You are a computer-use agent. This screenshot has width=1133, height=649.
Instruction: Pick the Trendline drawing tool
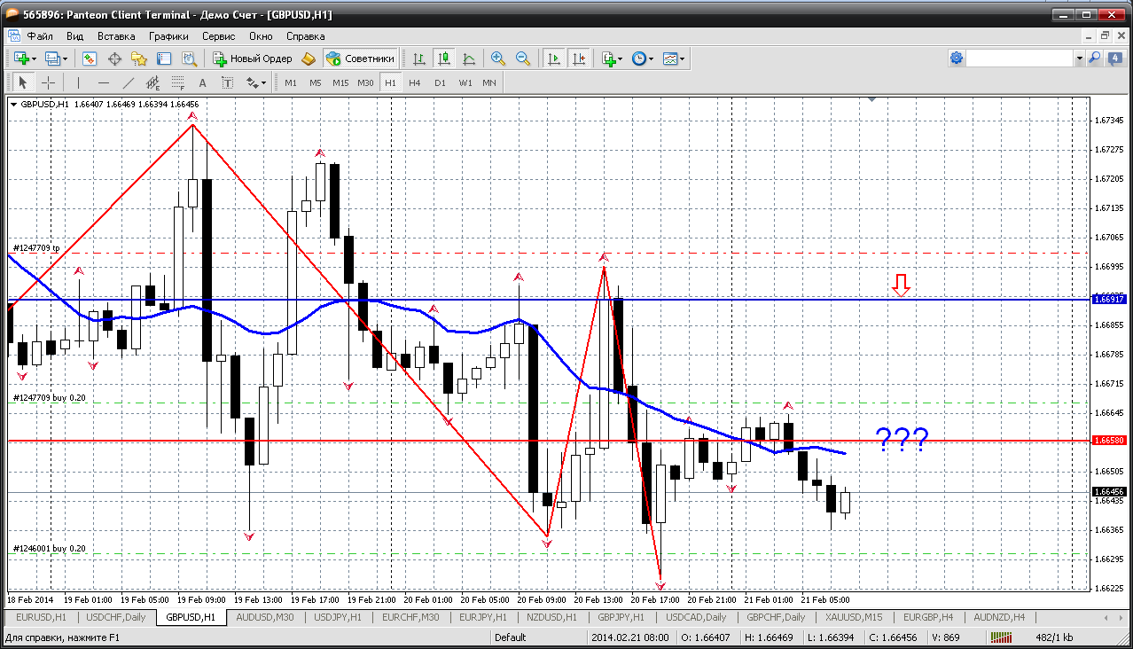tap(128, 82)
